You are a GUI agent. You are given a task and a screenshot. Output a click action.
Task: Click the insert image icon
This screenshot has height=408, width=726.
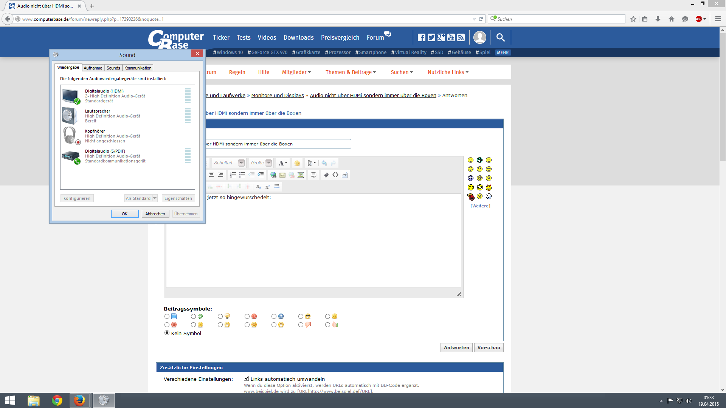click(x=301, y=175)
